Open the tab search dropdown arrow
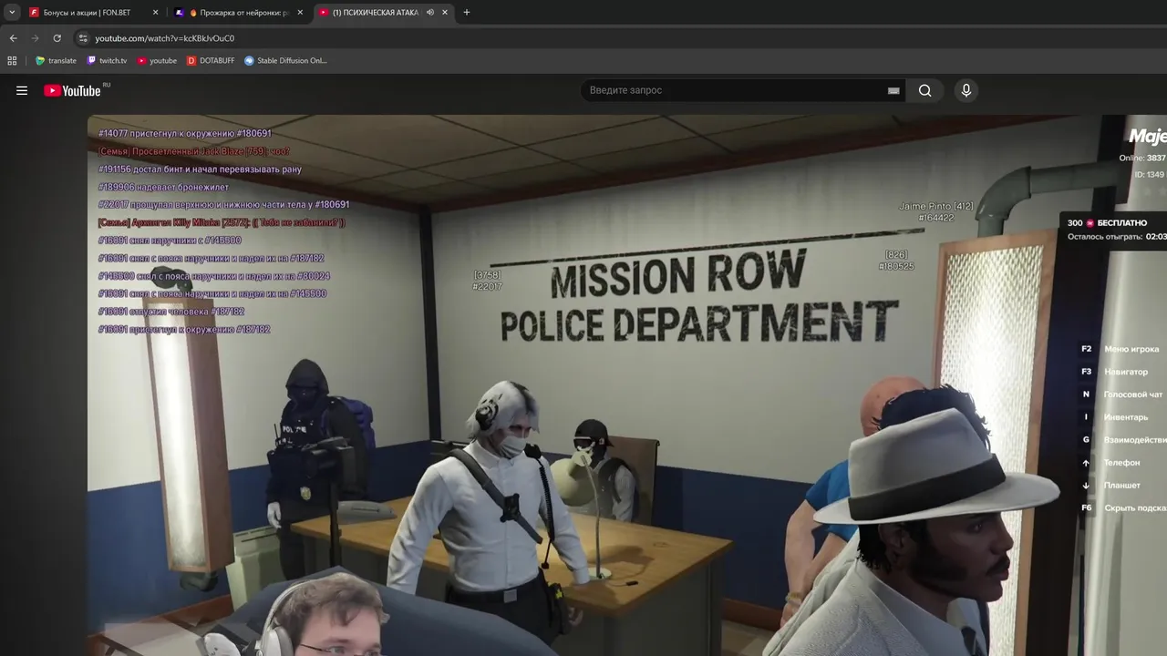This screenshot has width=1167, height=656. click(x=12, y=12)
